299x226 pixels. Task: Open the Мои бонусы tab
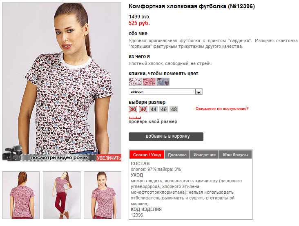tap(236, 154)
